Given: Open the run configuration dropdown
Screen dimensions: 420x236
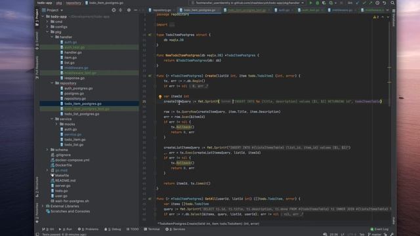Looking at the screenshot, I should pos(247,3).
